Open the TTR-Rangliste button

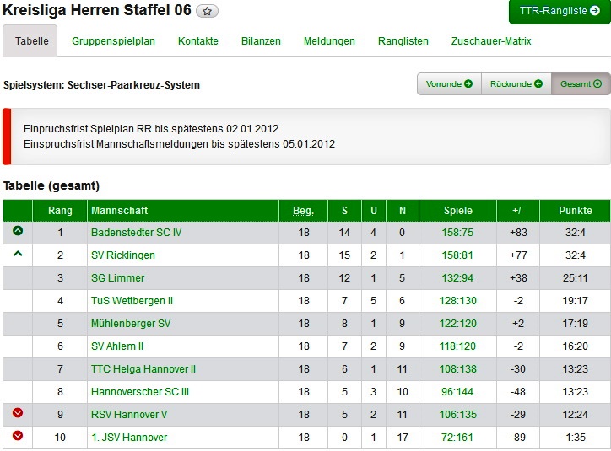(559, 12)
